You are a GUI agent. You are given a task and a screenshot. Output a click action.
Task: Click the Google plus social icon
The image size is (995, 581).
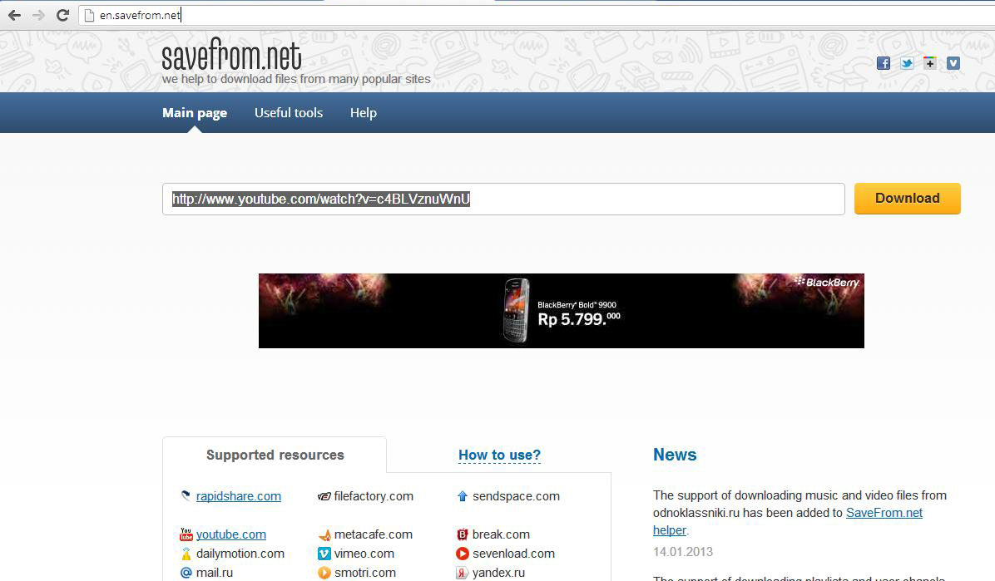tap(929, 63)
